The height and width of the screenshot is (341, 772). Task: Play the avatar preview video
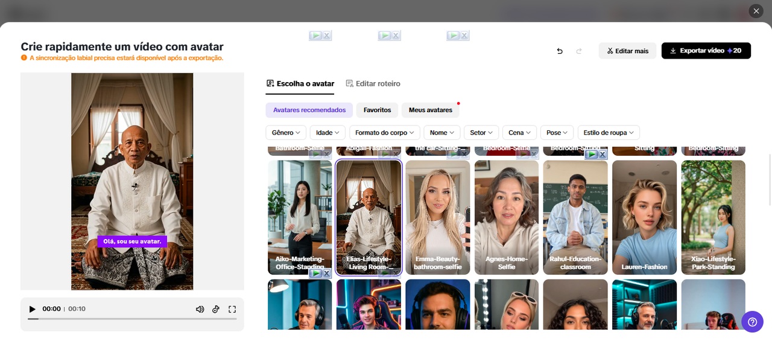32,309
